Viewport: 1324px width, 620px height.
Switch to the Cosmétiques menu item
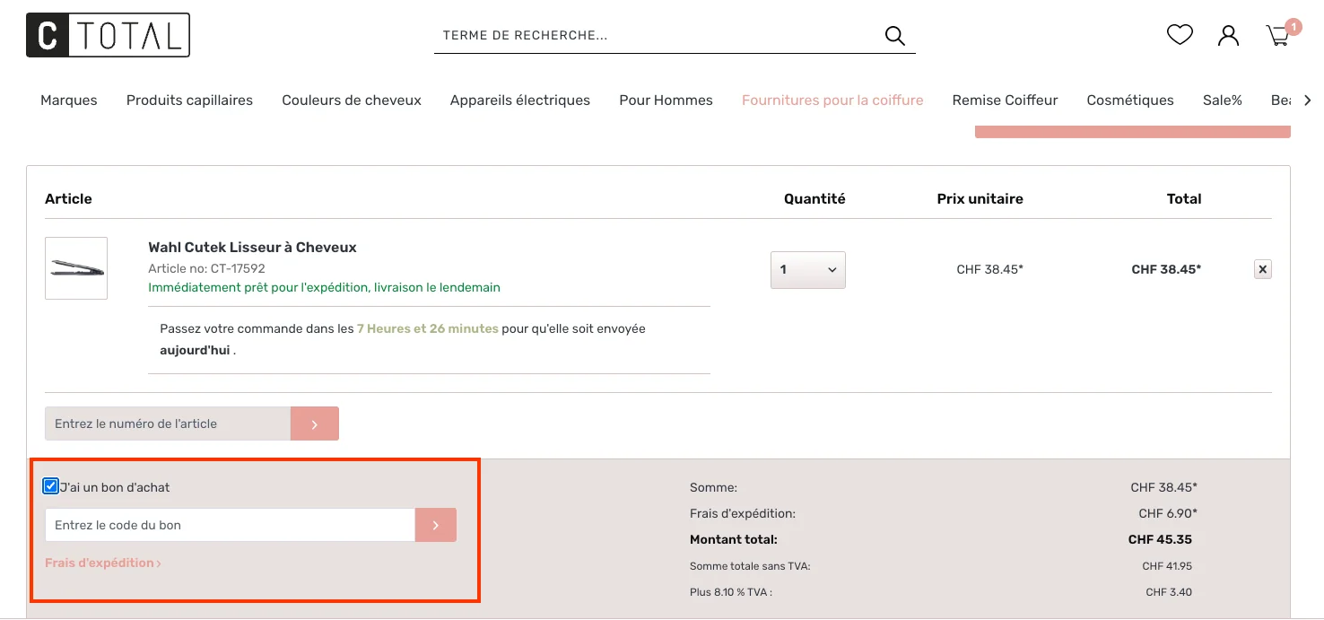click(x=1130, y=100)
